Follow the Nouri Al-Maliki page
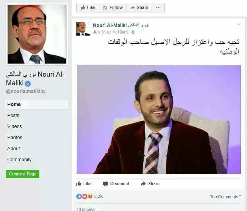 click(x=113, y=8)
